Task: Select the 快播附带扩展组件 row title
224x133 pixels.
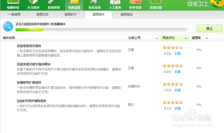Action: [29, 83]
